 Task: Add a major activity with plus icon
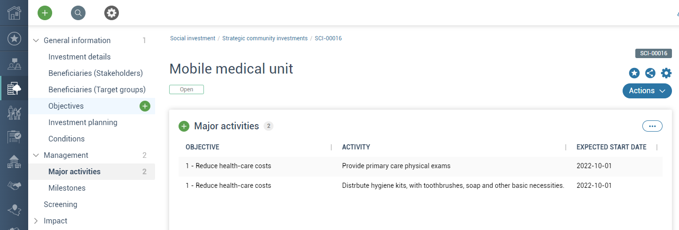click(184, 126)
